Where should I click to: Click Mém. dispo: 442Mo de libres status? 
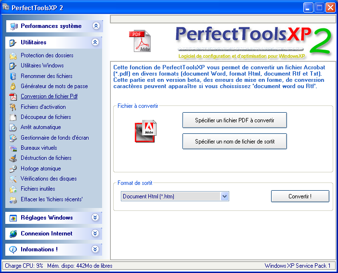tap(80, 266)
